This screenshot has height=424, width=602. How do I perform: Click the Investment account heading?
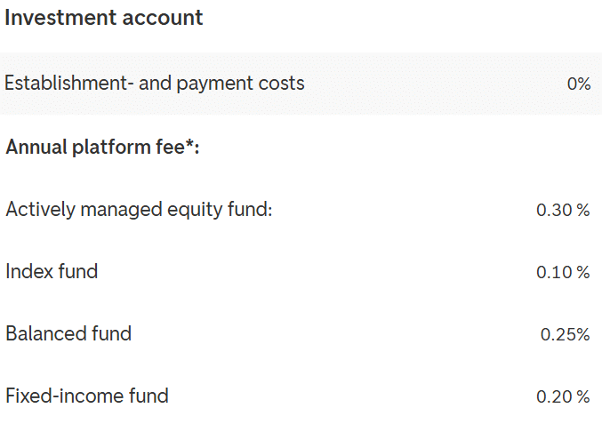coord(104,18)
